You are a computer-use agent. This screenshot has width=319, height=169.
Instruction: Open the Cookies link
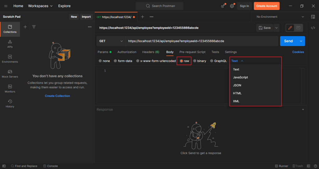[298, 52]
